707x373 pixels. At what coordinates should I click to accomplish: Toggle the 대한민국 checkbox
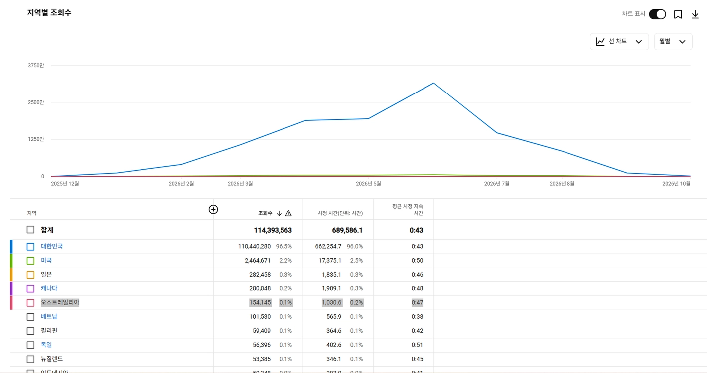[x=31, y=247]
